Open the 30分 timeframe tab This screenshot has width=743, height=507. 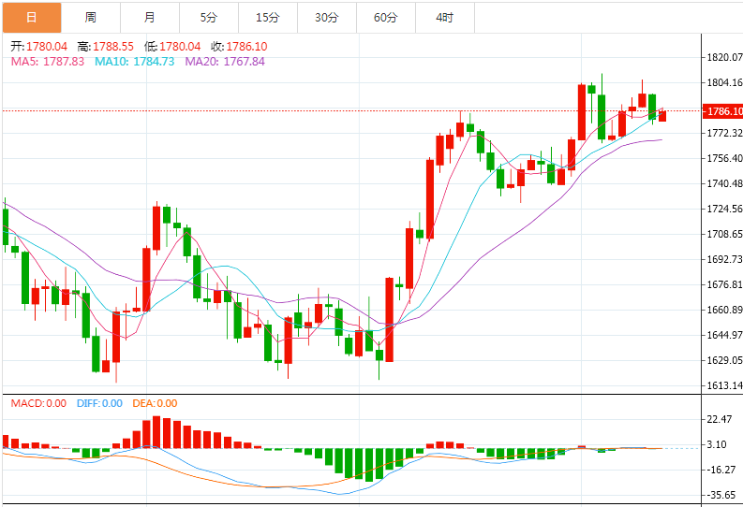pyautogui.click(x=327, y=18)
